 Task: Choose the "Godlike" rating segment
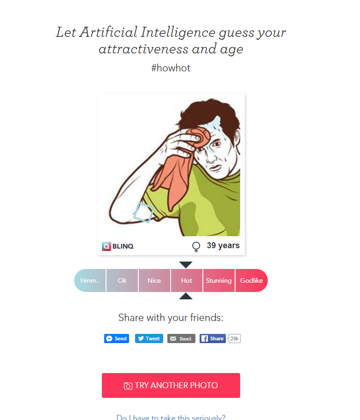click(x=251, y=280)
